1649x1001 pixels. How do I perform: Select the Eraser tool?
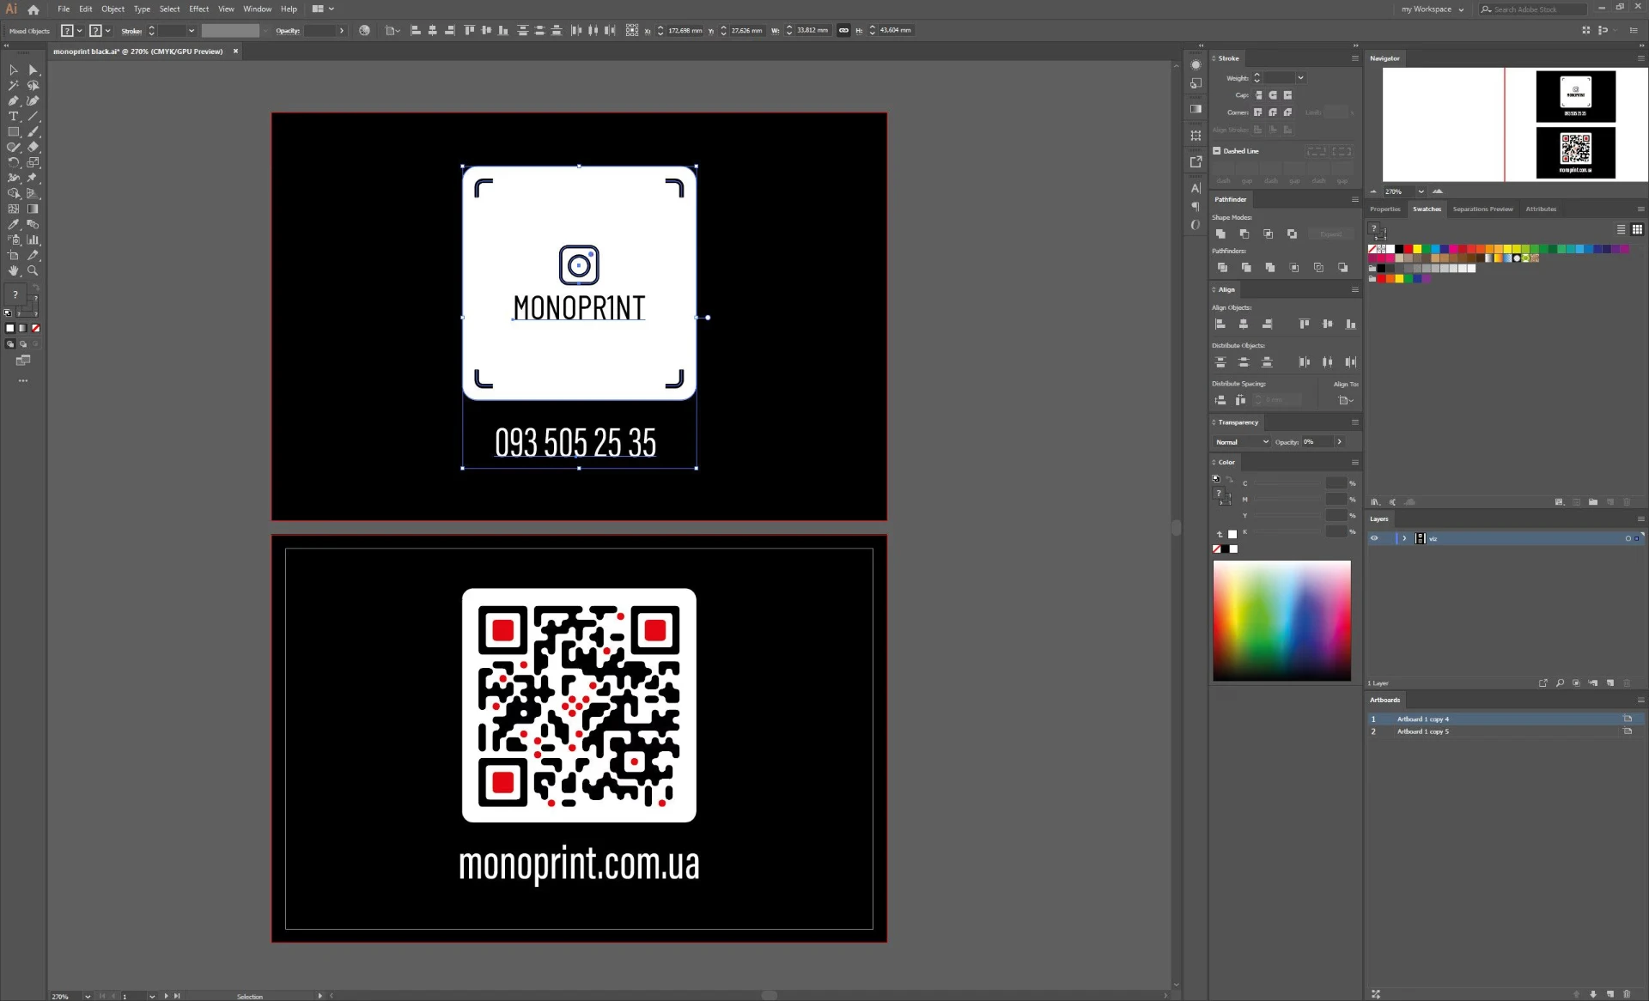click(33, 148)
